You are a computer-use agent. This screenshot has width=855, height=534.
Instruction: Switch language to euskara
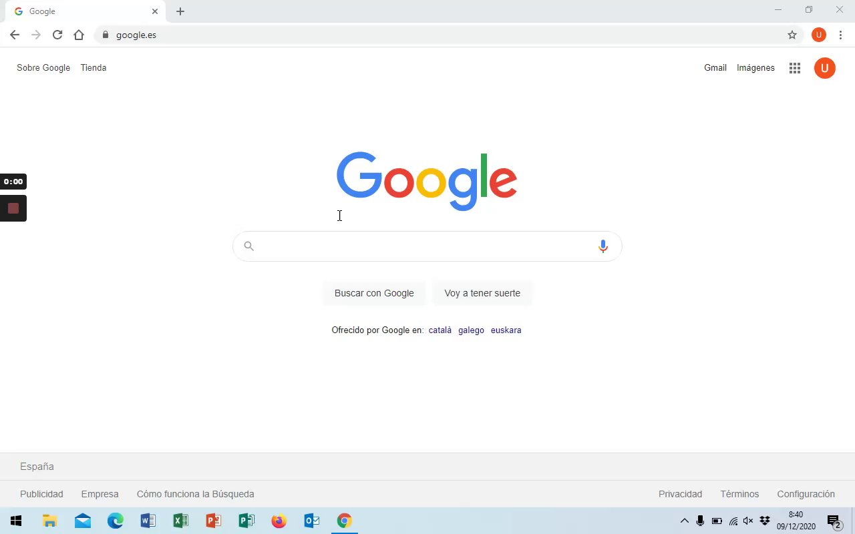point(506,330)
